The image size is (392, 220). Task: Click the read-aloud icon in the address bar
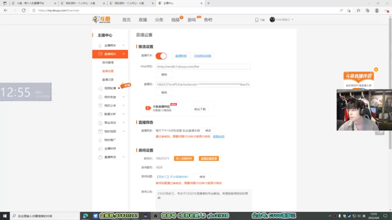pos(341,10)
